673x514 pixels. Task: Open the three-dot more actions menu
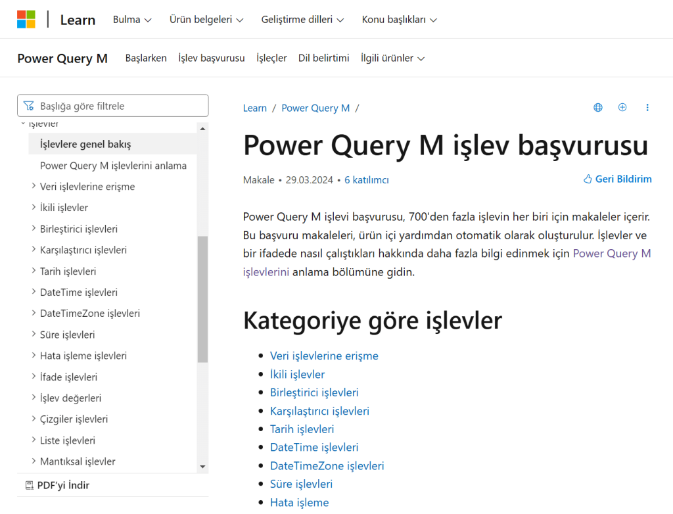[x=647, y=107]
